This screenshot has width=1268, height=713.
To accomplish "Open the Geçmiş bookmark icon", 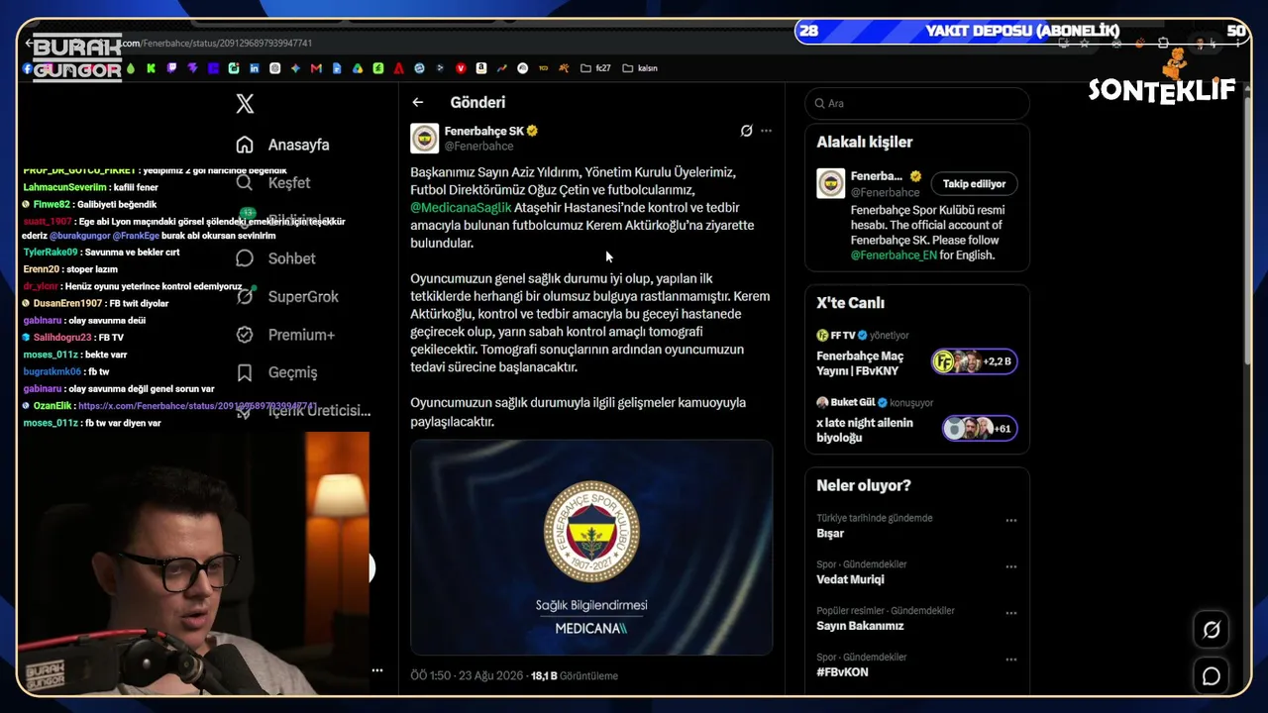I will tap(245, 372).
